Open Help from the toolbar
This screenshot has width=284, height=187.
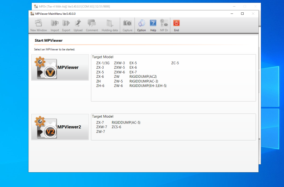tap(153, 26)
